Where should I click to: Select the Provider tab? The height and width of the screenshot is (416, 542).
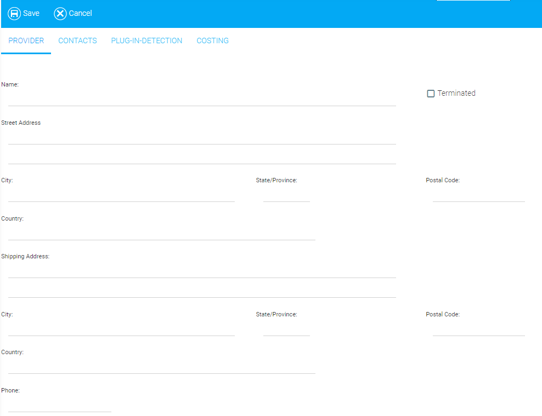tap(26, 41)
